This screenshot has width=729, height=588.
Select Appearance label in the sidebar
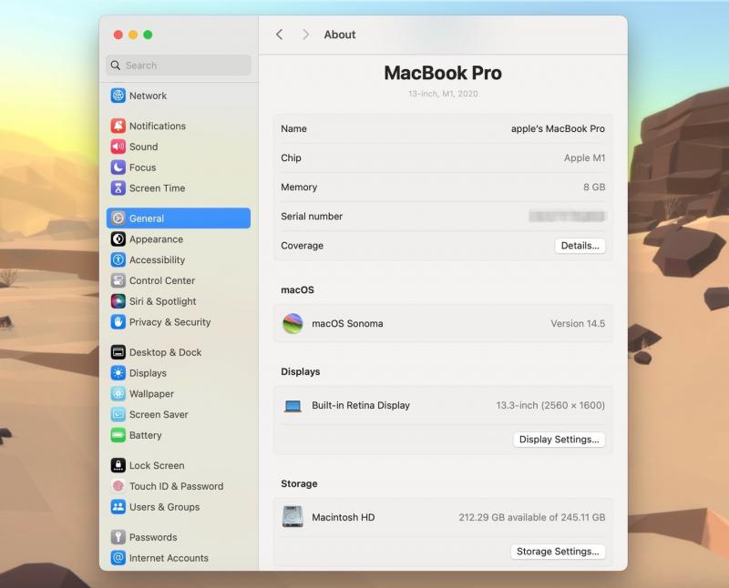(156, 239)
